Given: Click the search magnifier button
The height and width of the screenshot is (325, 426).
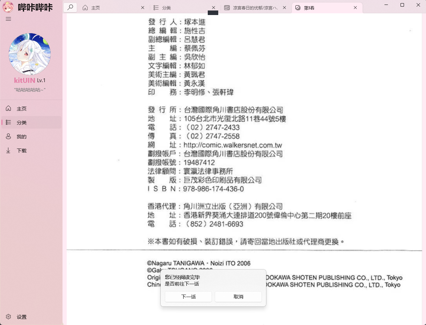Looking at the screenshot, I should point(71,7).
